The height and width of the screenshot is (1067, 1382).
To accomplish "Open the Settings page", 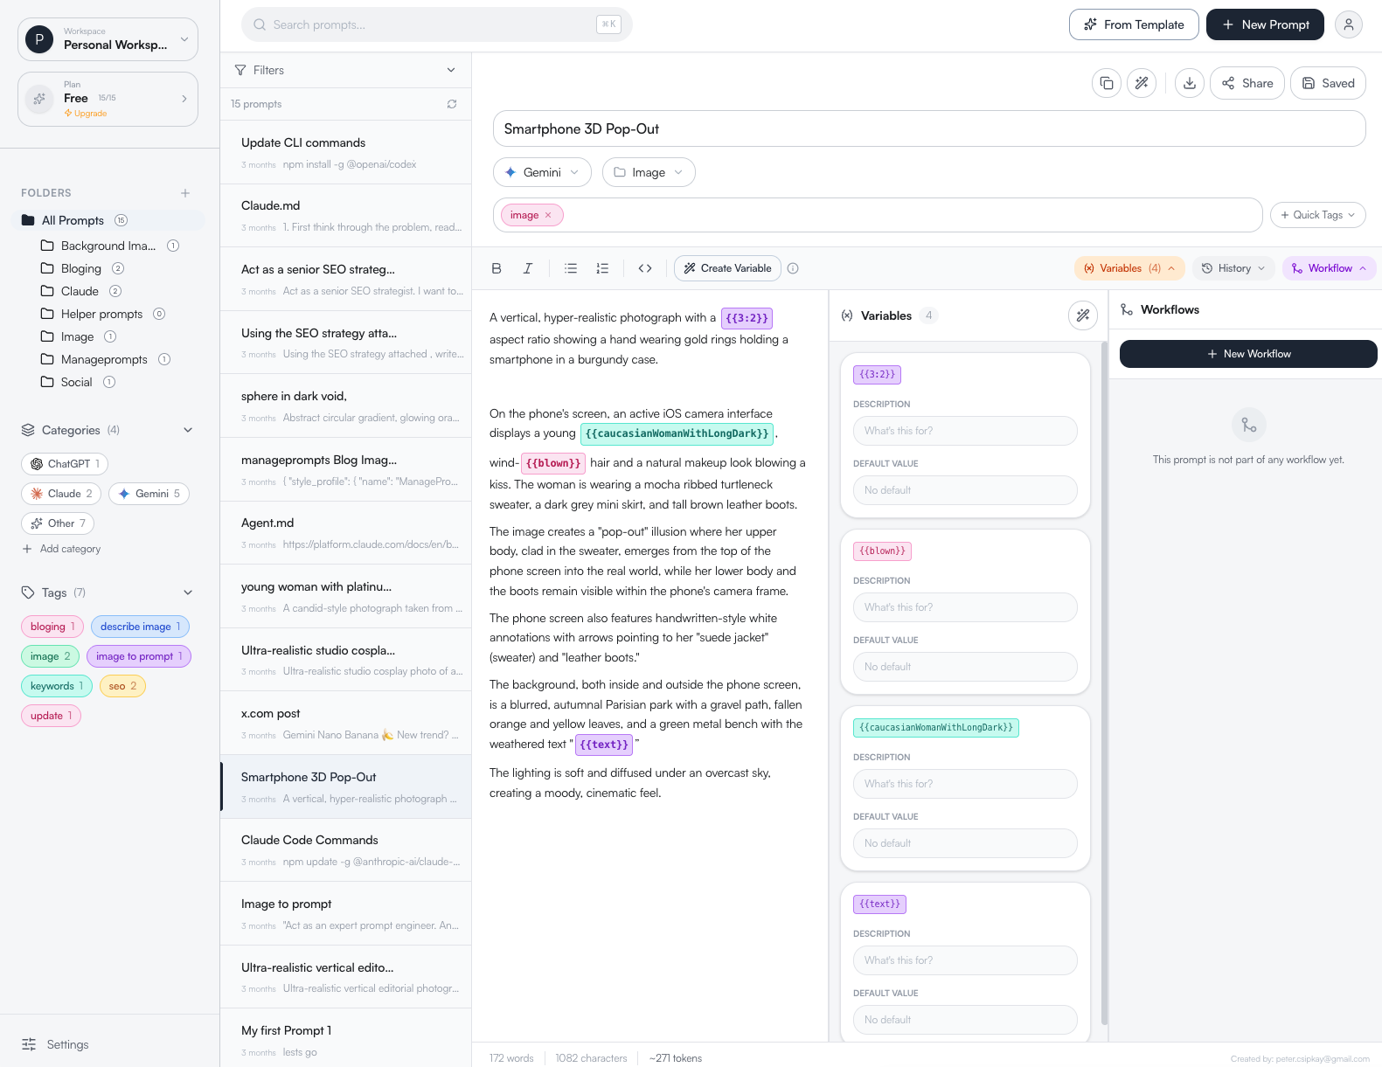I will tap(56, 1044).
